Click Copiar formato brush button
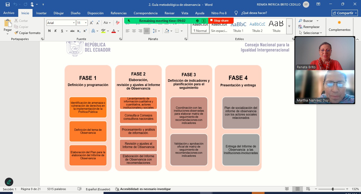The image size is (361, 194). pyautogui.click(x=27, y=33)
